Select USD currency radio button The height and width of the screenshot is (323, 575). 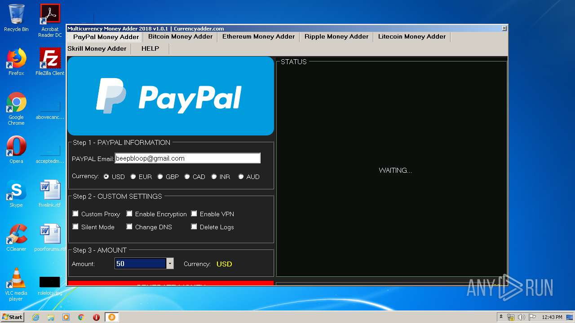pos(106,177)
